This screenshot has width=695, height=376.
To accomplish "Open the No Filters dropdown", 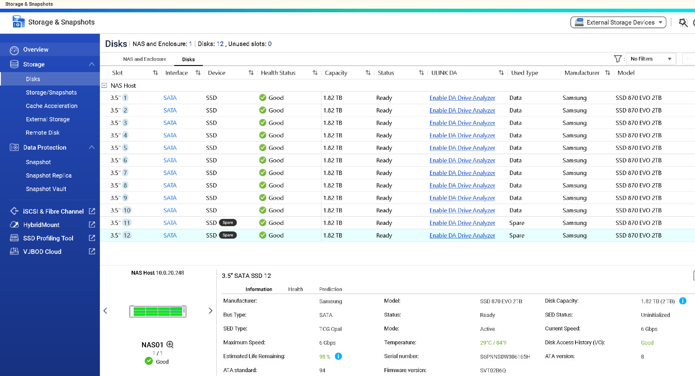I will 650,59.
